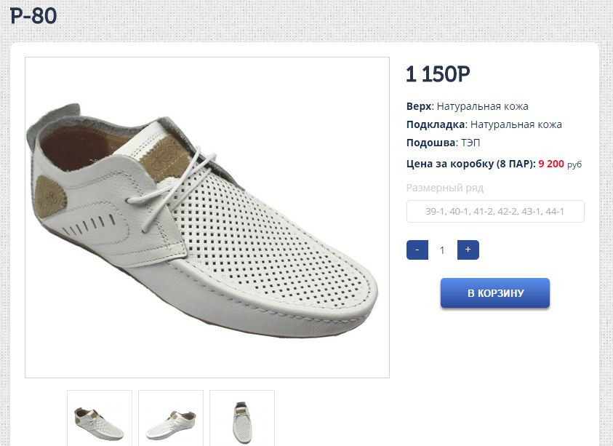Image resolution: width=613 pixels, height=446 pixels.
Task: Click the large main shoe photo
Action: (x=207, y=218)
